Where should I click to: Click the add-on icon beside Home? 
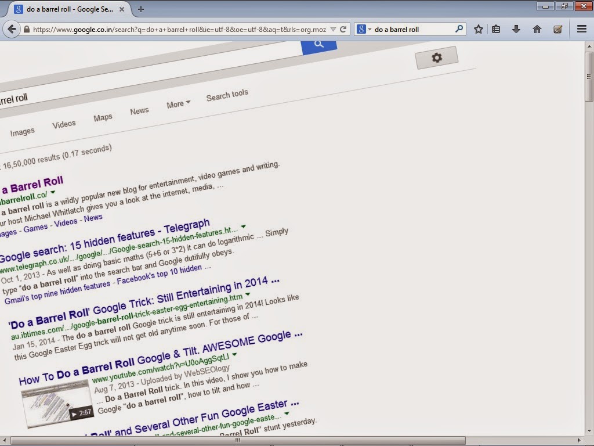(x=557, y=29)
